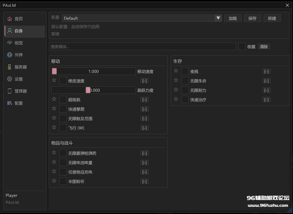Image resolution: width=293 pixels, height=214 pixels.
Task: Click the [-] keybind for 夜视
Action: [267, 71]
